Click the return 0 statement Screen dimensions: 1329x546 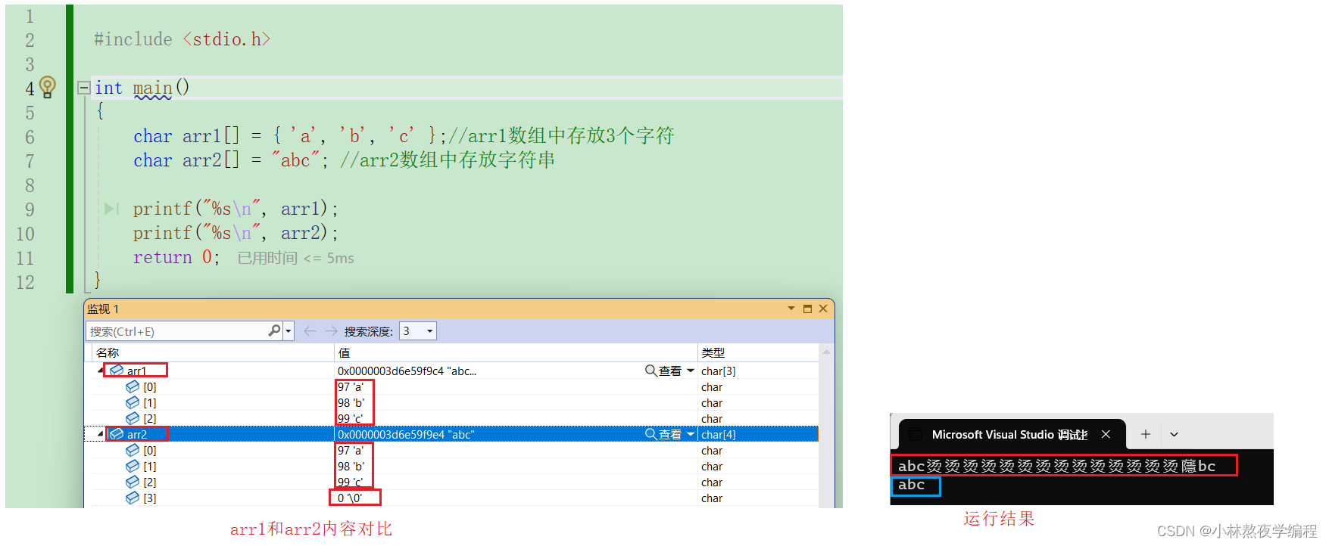coord(176,257)
